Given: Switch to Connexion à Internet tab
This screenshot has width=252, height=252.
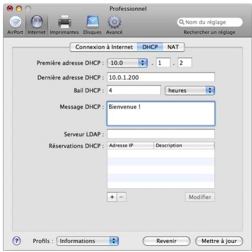Looking at the screenshot, I should point(104,47).
